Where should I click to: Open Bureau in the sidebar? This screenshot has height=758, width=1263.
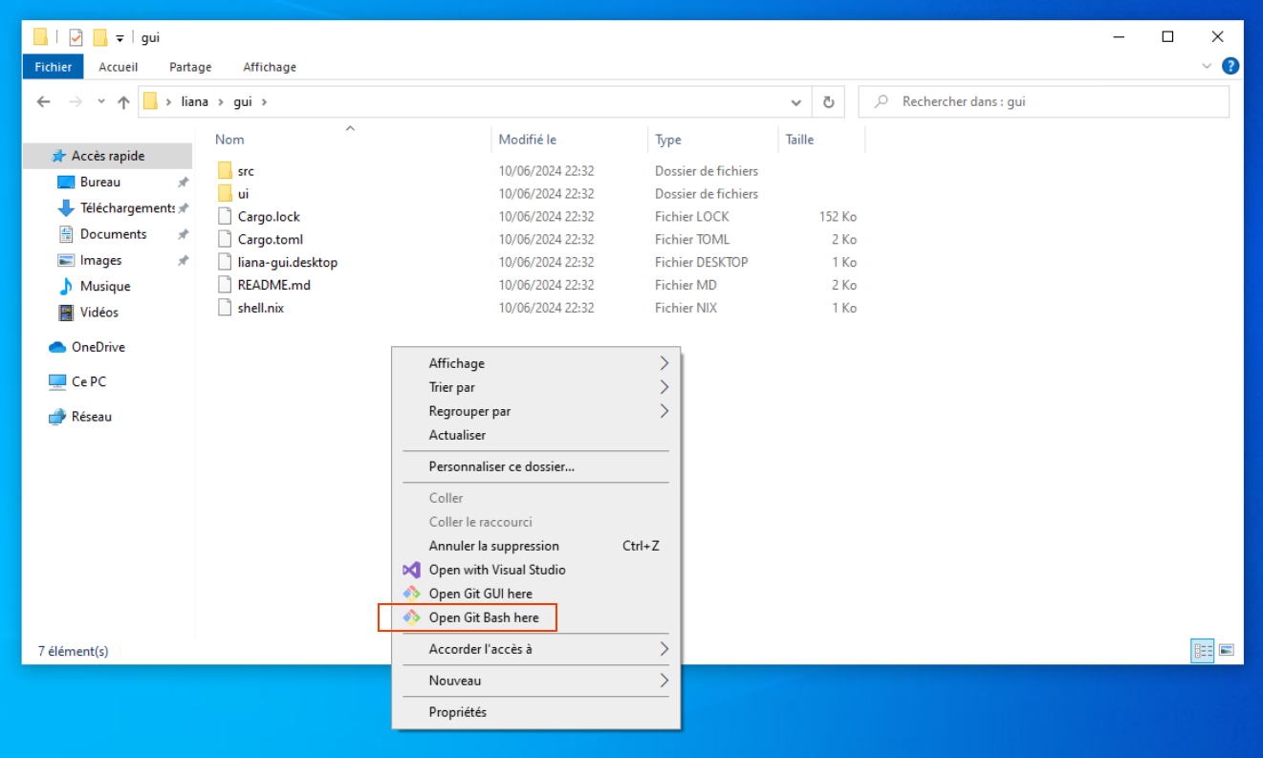pos(99,182)
